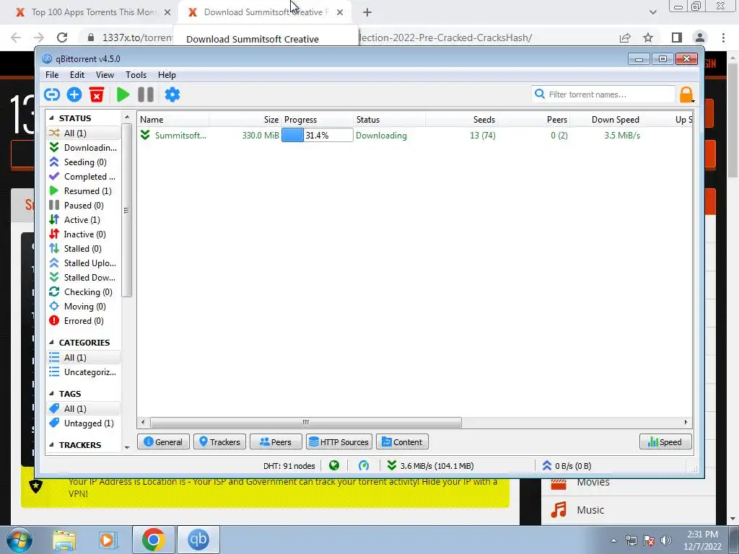Image resolution: width=739 pixels, height=554 pixels.
Task: Switch to the Trackers tab
Action: pos(219,442)
